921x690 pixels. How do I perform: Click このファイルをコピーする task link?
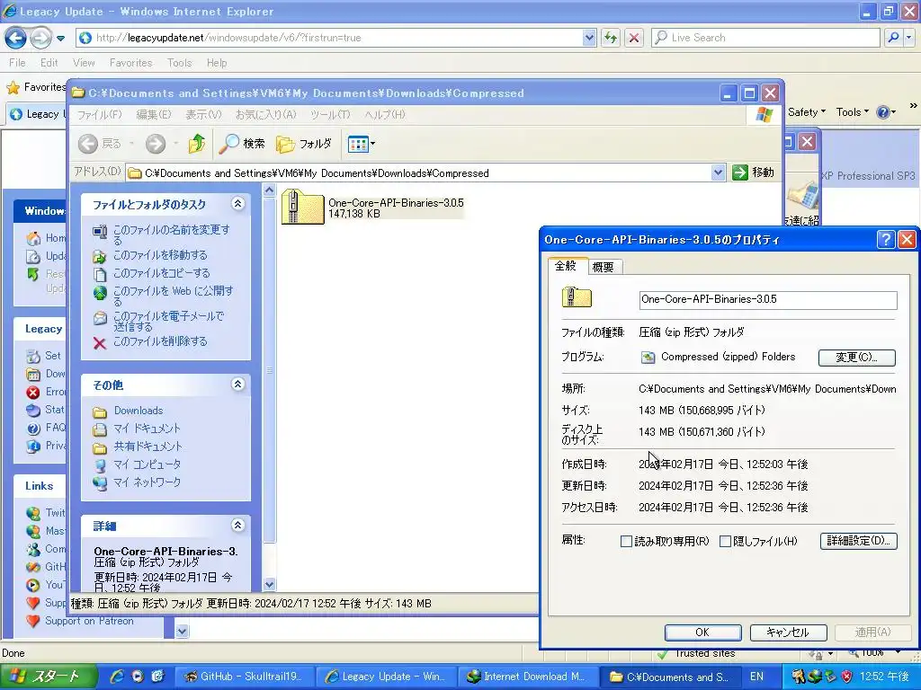[162, 273]
